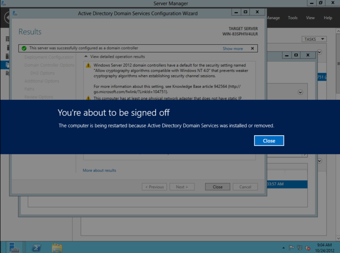
Task: Click the Server Manager back navigation arrow
Action: pos(7,17)
